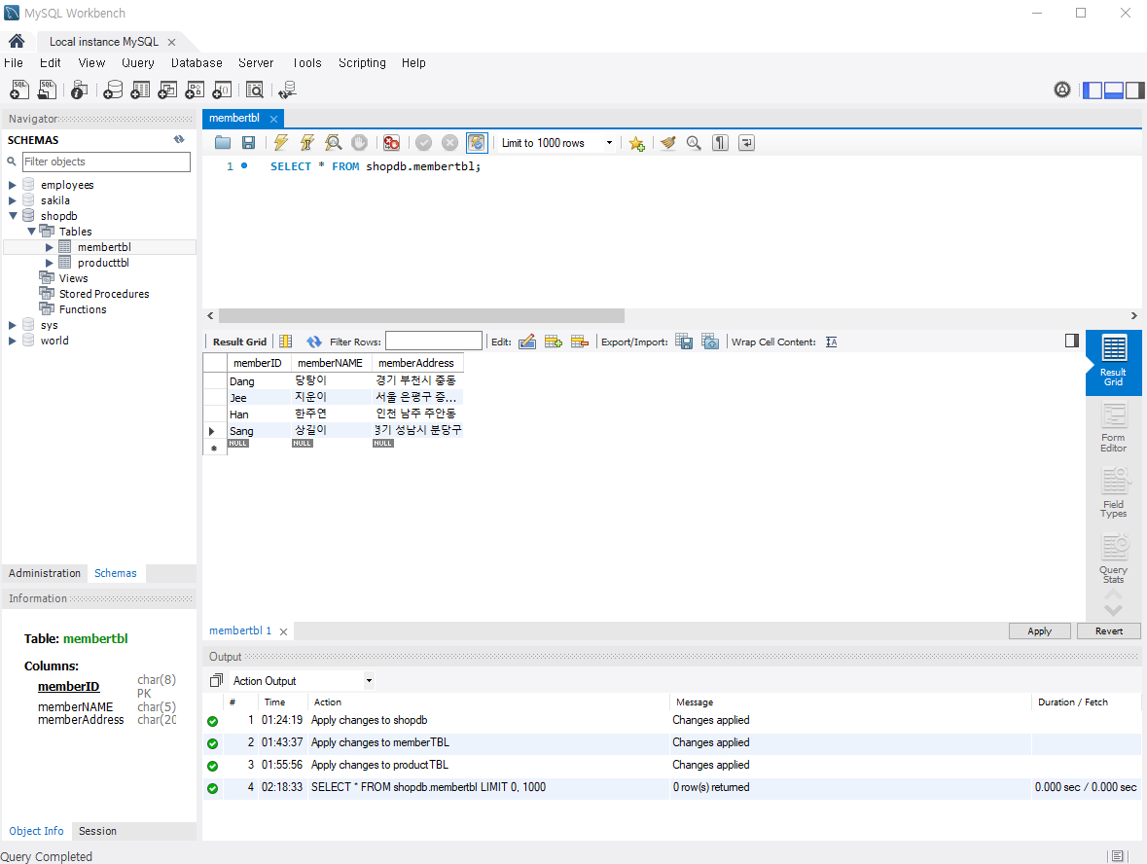The height and width of the screenshot is (864, 1147).
Task: Save the script to a file
Action: [x=249, y=143]
